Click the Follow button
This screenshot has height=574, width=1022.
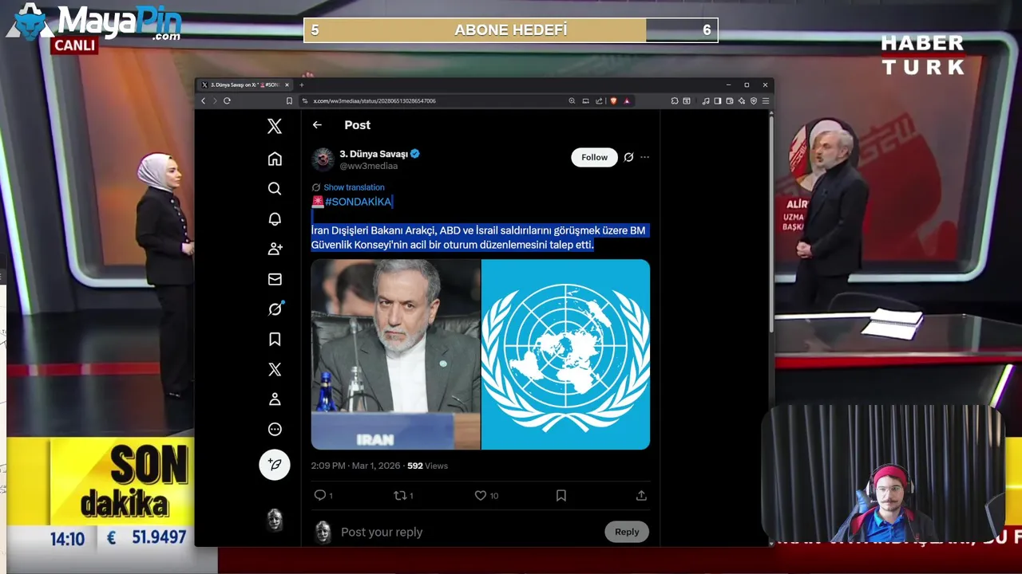594,157
